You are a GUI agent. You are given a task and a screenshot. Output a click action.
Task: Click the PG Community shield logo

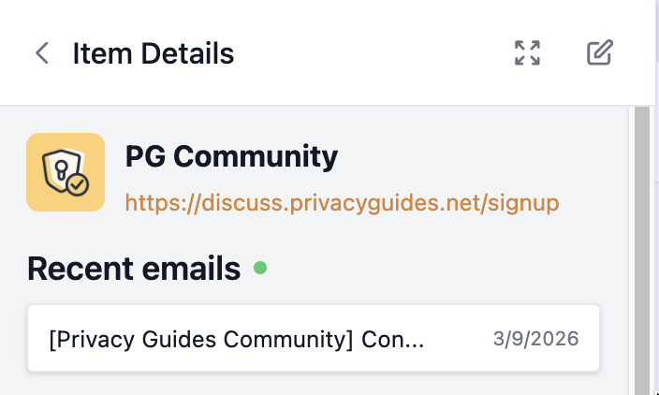tap(63, 171)
